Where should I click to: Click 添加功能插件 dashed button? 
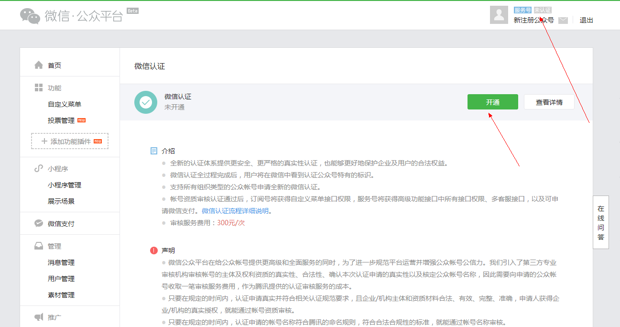tap(70, 141)
